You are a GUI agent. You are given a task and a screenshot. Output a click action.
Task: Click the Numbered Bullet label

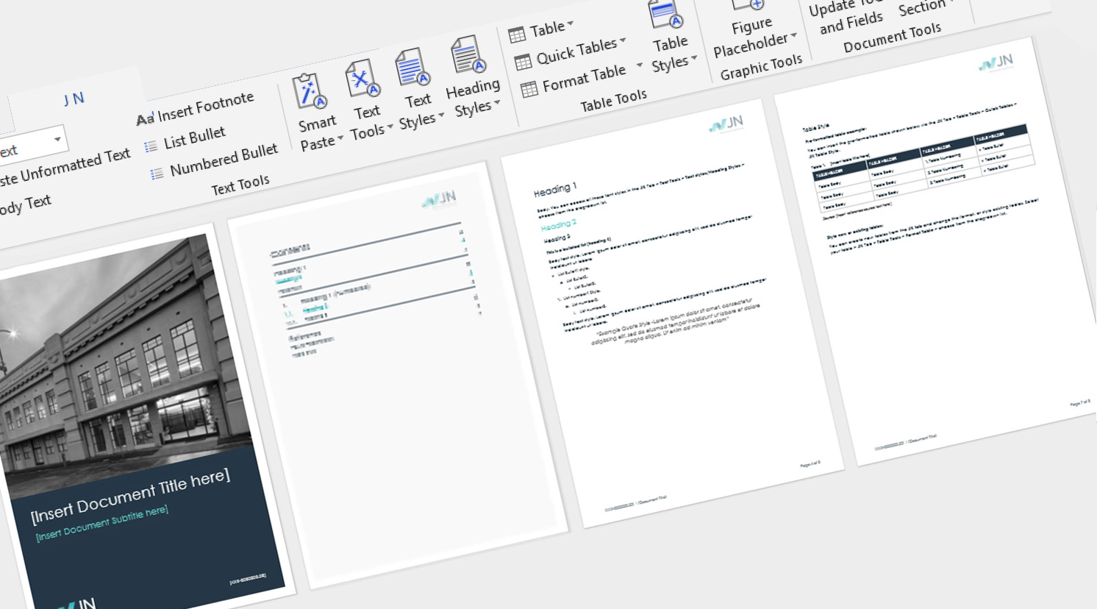click(x=224, y=160)
